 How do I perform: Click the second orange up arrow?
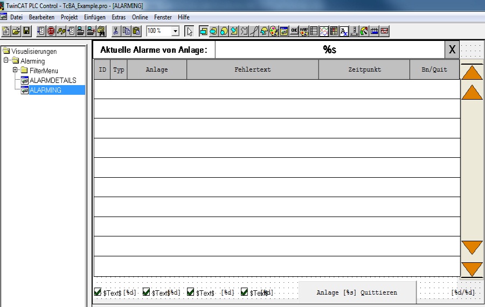472,93
